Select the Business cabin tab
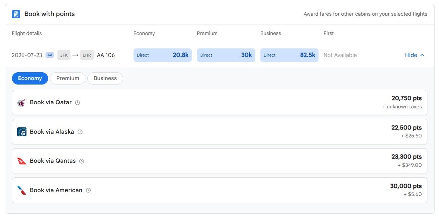The height and width of the screenshot is (216, 439). click(x=105, y=78)
